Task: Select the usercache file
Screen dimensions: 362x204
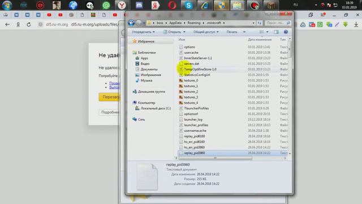Action: tap(191, 53)
